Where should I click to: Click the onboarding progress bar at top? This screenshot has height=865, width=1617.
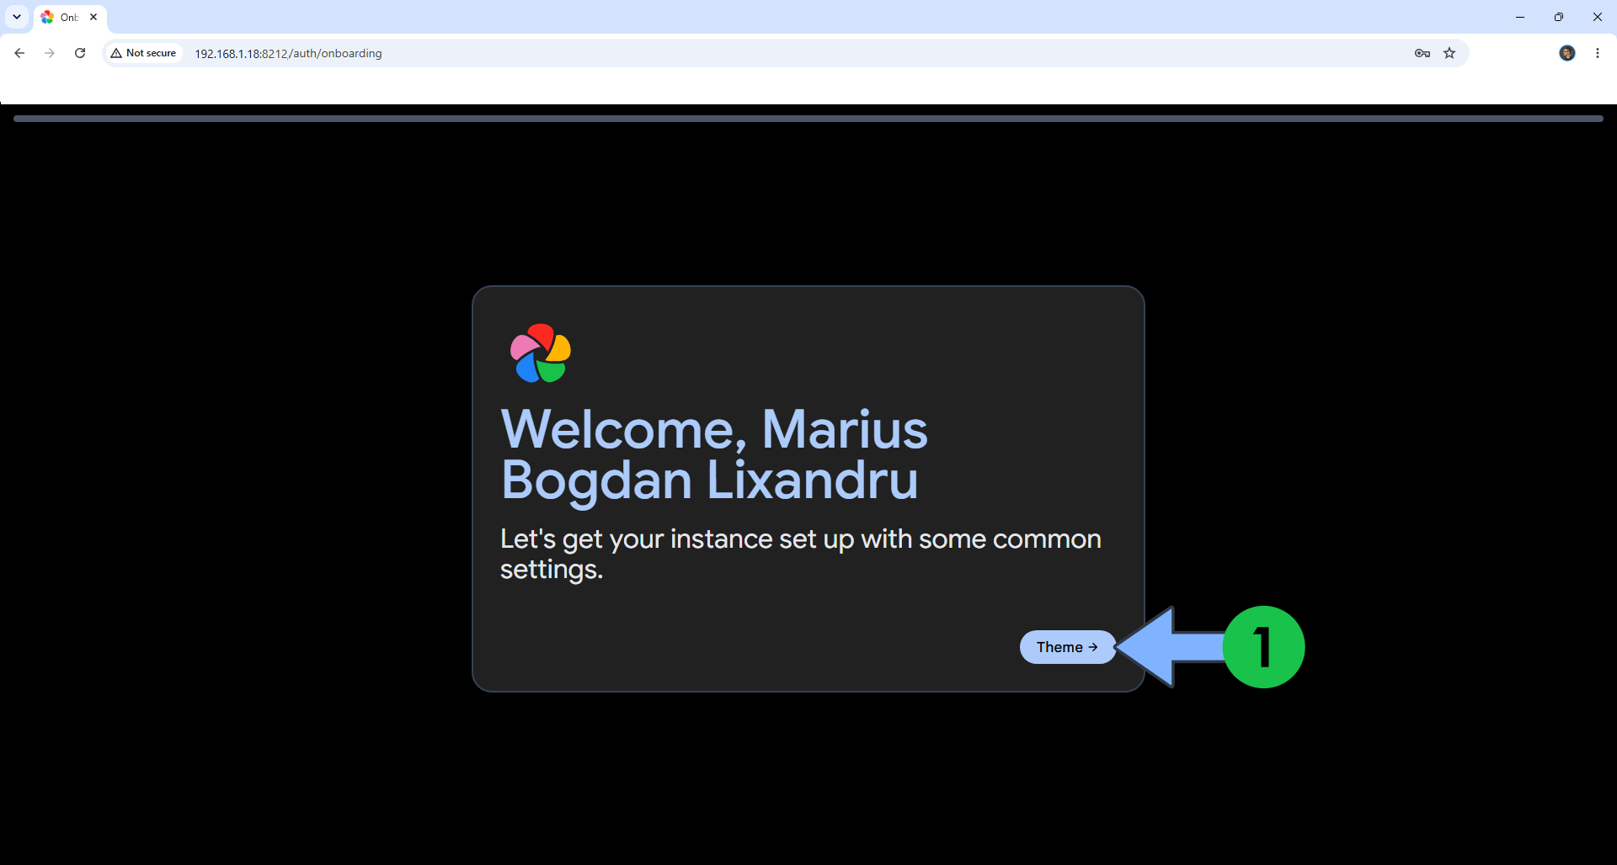[808, 119]
